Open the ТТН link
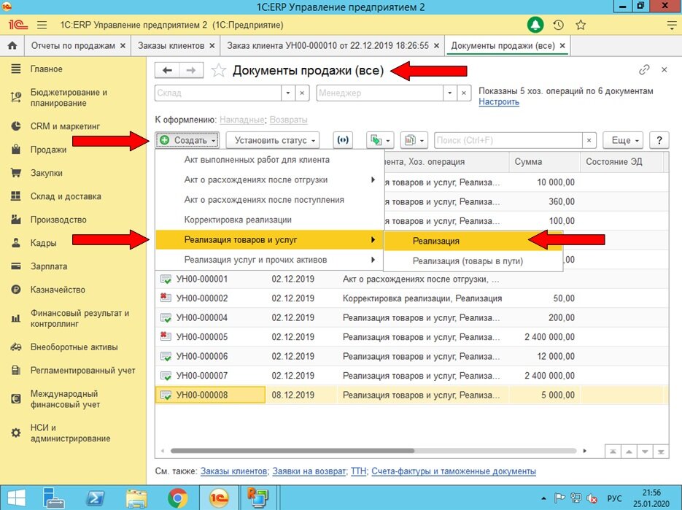682x510 pixels. pyautogui.click(x=358, y=471)
